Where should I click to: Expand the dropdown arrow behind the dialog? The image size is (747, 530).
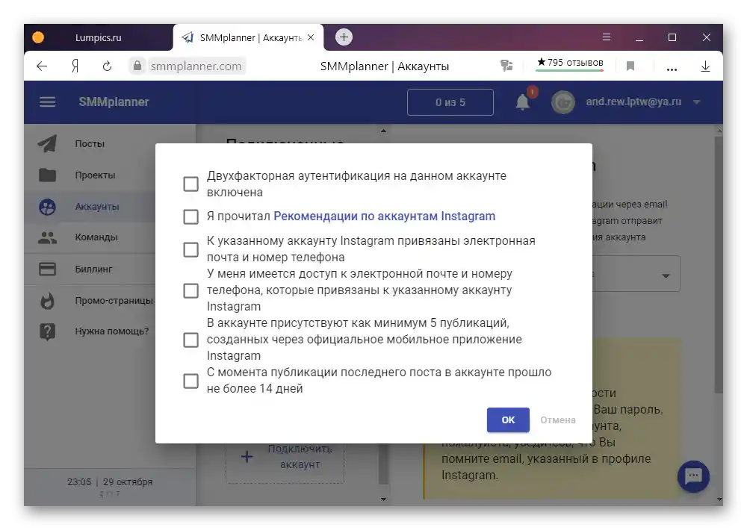coord(666,275)
